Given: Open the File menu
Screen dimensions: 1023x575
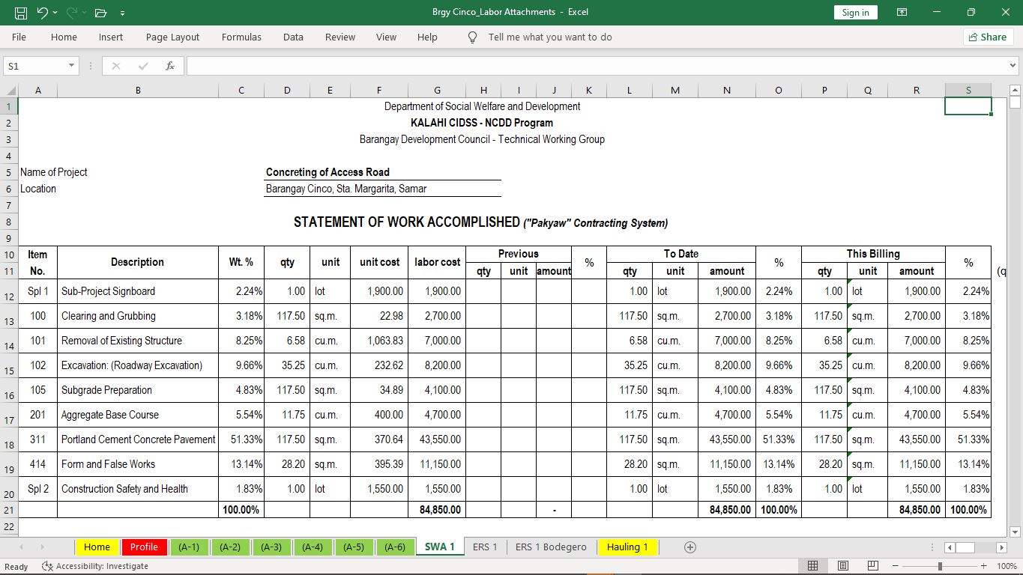Looking at the screenshot, I should point(19,37).
